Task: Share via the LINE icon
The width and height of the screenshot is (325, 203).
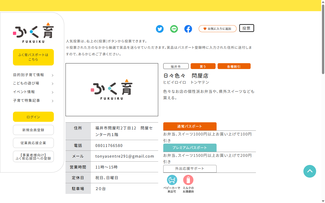Action: pyautogui.click(x=174, y=29)
